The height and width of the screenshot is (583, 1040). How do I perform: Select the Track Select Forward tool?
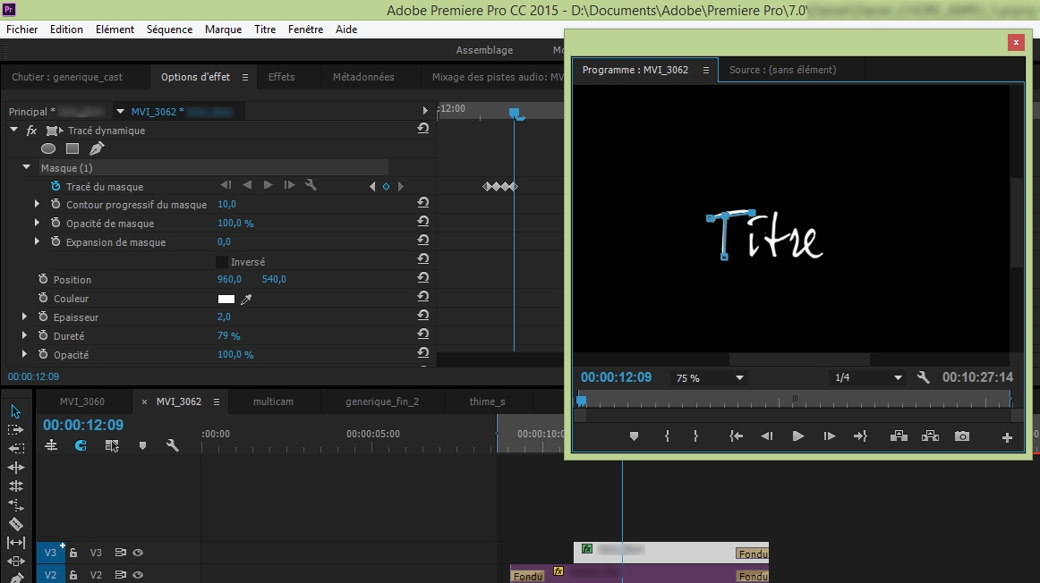pos(16,430)
